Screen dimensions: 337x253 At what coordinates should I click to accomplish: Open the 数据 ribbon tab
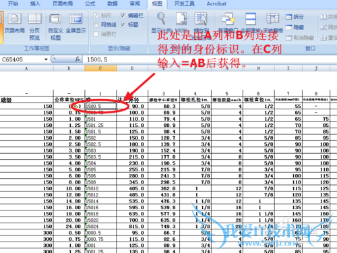(113, 3)
